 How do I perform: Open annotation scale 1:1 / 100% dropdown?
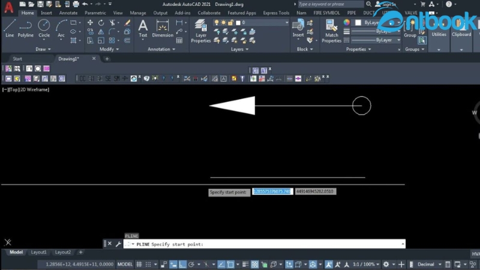click(366, 264)
